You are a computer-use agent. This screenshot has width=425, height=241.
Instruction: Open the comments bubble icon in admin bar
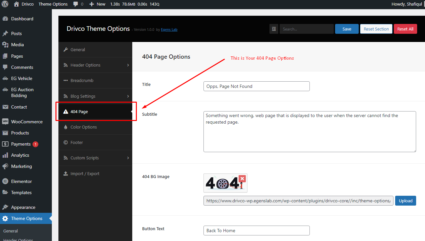click(x=76, y=4)
